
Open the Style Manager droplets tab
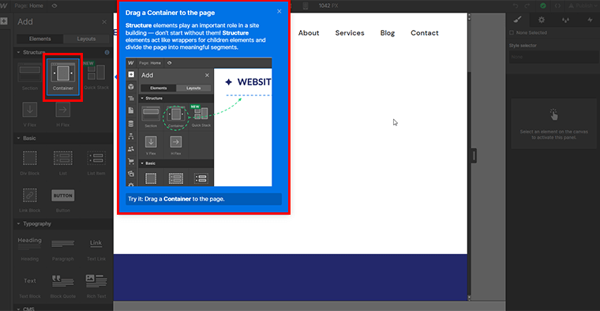565,20
